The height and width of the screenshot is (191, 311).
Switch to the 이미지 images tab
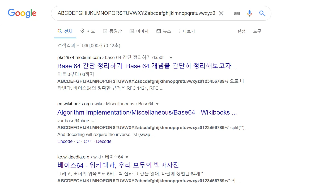pyautogui.click(x=139, y=31)
